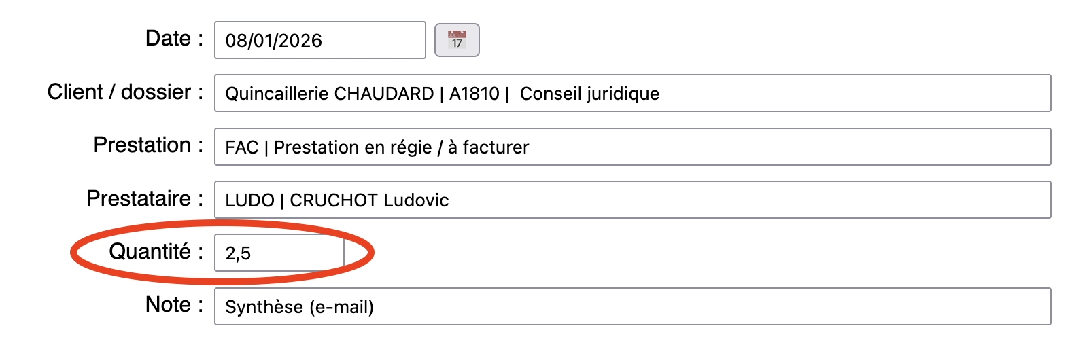Click the Quantité field containing 2,5

pyautogui.click(x=279, y=253)
